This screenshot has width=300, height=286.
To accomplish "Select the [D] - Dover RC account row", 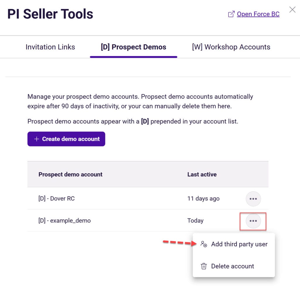I will pyautogui.click(x=57, y=199).
